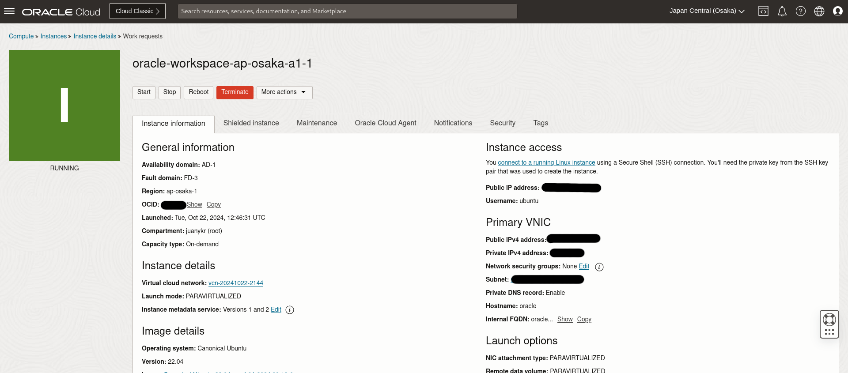
Task: Open the language globe icon
Action: [x=819, y=11]
